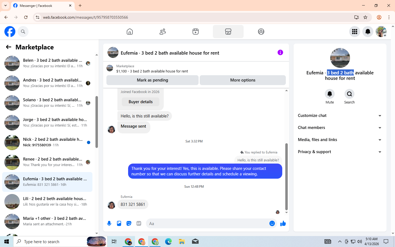Expand the Chat members section
Screen dimensions: 395x247
click(340, 128)
